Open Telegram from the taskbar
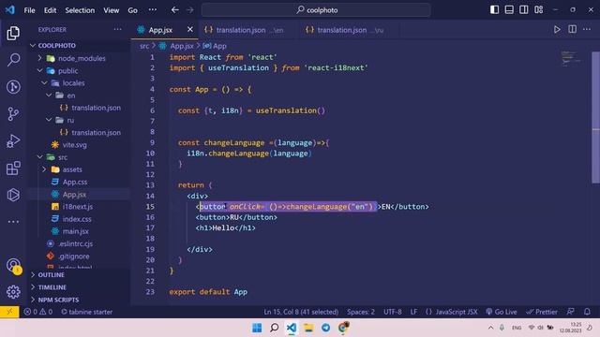The width and height of the screenshot is (600, 337). point(325,328)
